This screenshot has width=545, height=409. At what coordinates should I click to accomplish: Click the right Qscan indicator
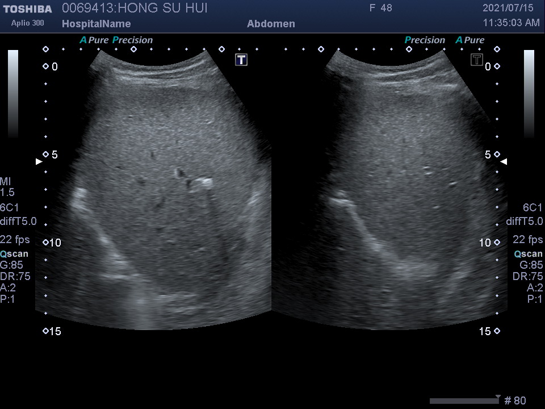pos(528,254)
